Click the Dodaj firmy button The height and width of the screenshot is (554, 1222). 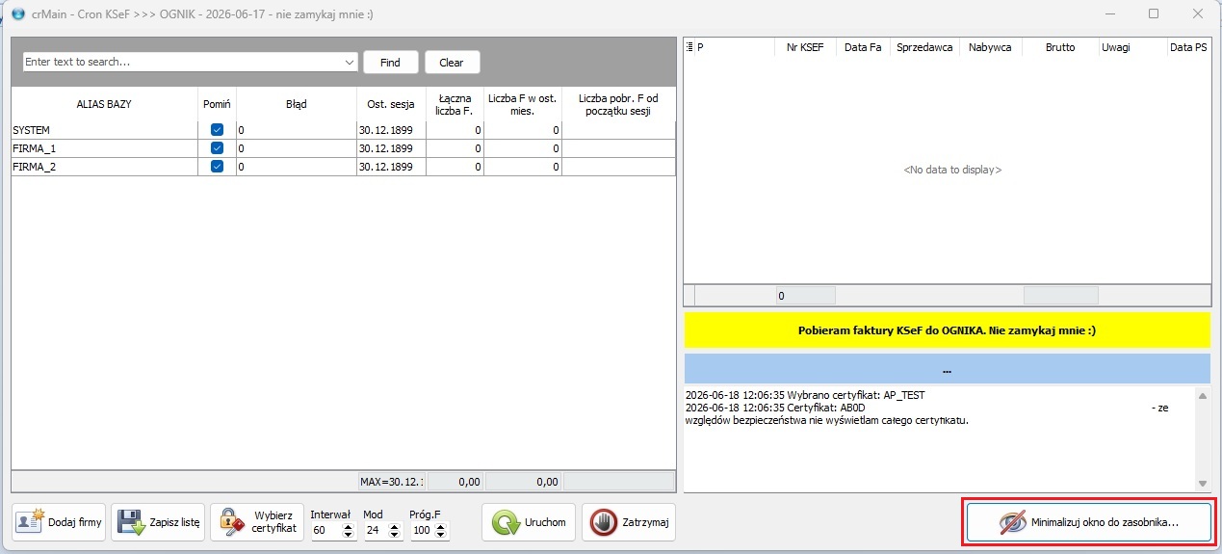60,522
